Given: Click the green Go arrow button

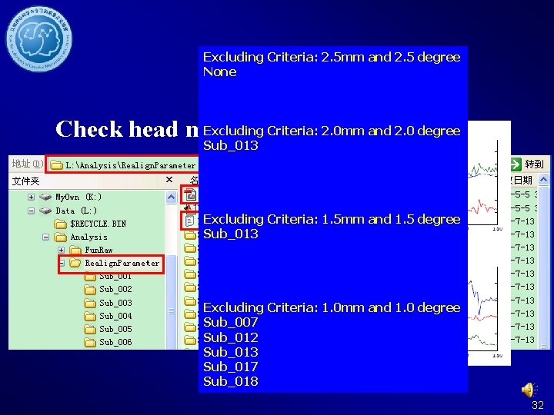Looking at the screenshot, I should coord(516,164).
